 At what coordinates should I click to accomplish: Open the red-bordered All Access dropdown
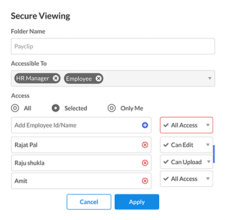click(x=186, y=125)
